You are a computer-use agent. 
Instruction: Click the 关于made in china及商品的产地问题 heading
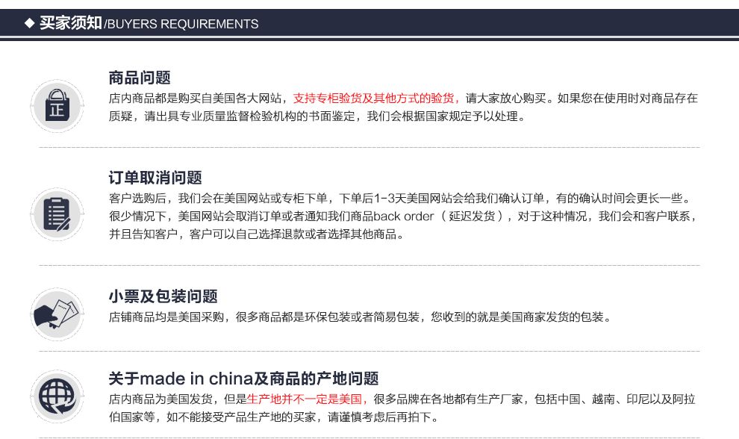pos(243,379)
